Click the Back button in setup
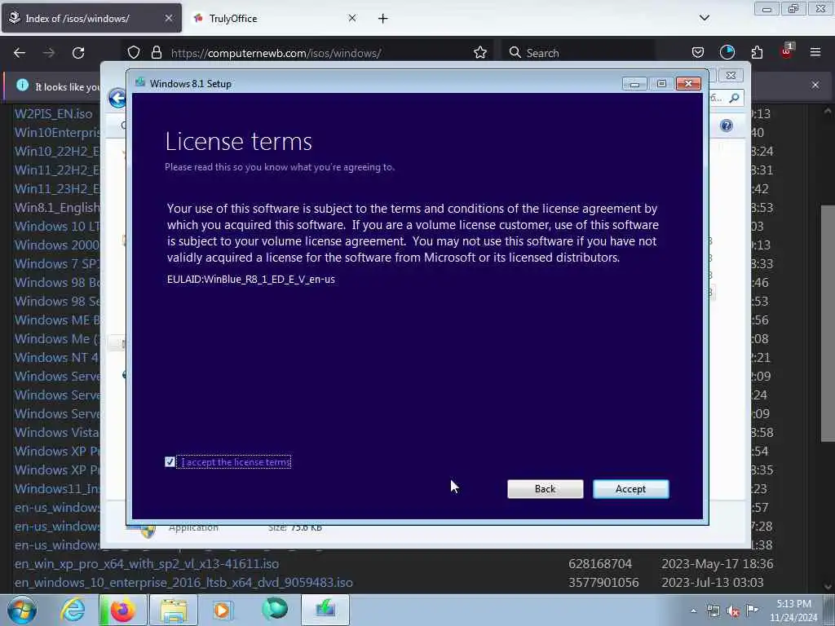835x626 pixels. tap(545, 489)
